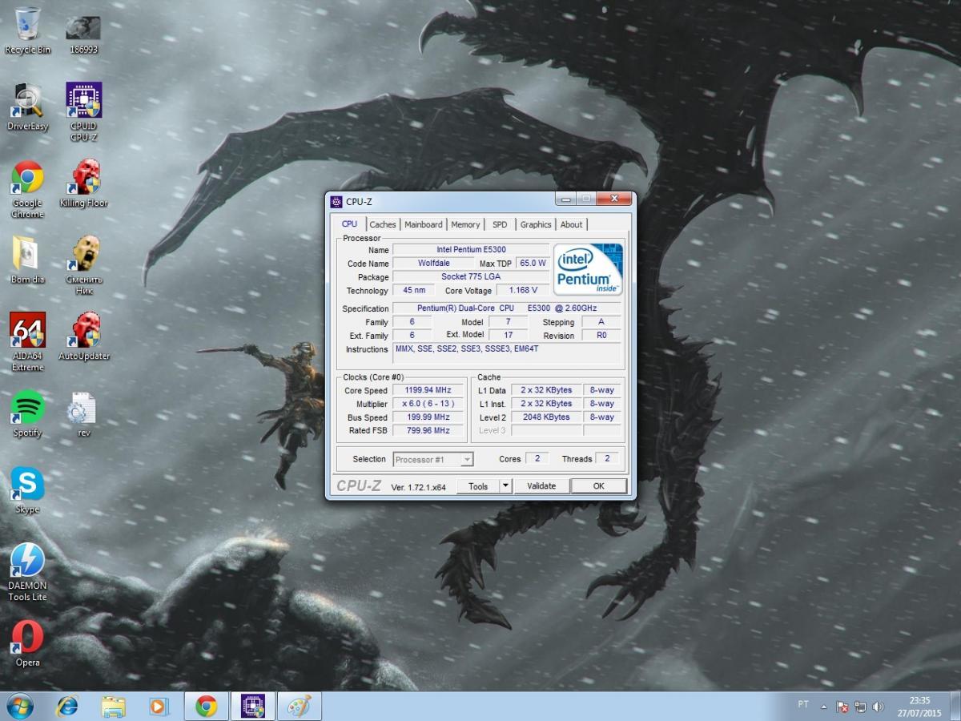The image size is (961, 721).
Task: Switch to the Graphics tab
Action: pos(536,224)
